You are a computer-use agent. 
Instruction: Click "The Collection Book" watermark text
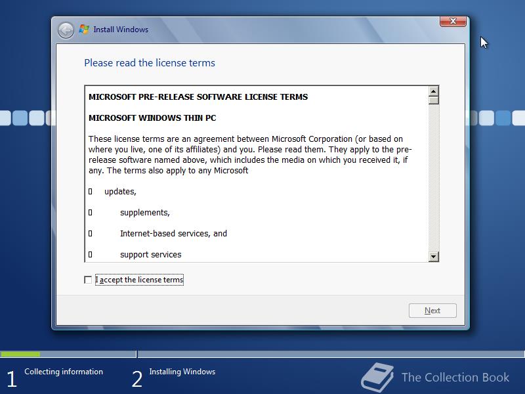coord(455,377)
